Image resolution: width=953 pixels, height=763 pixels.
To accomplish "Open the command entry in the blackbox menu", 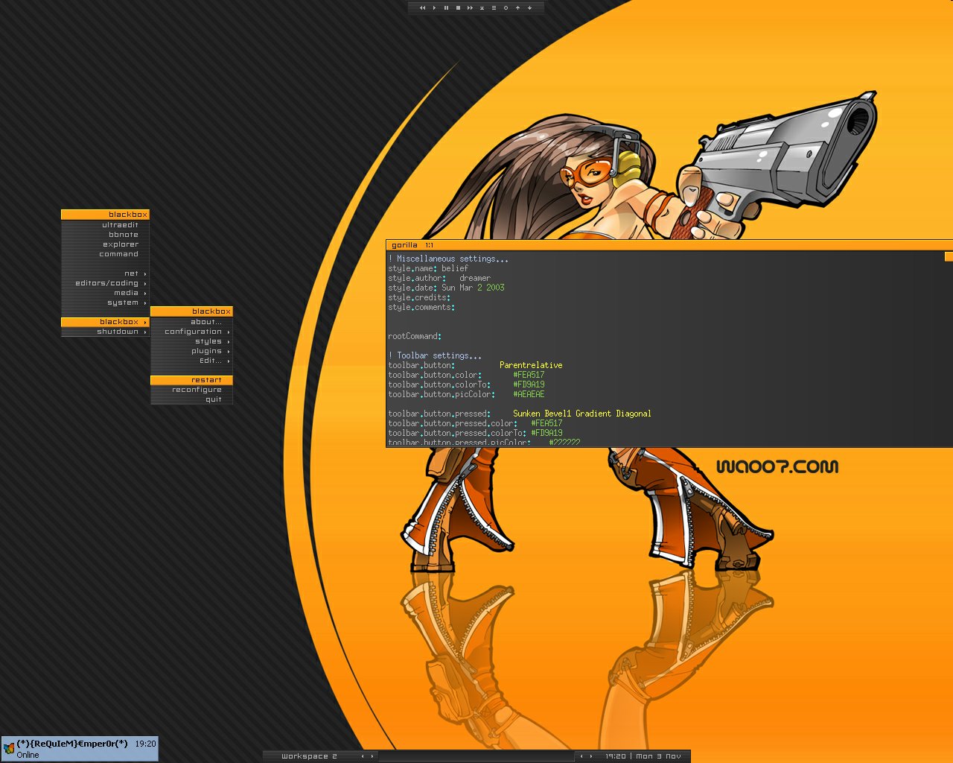I will tap(105, 254).
